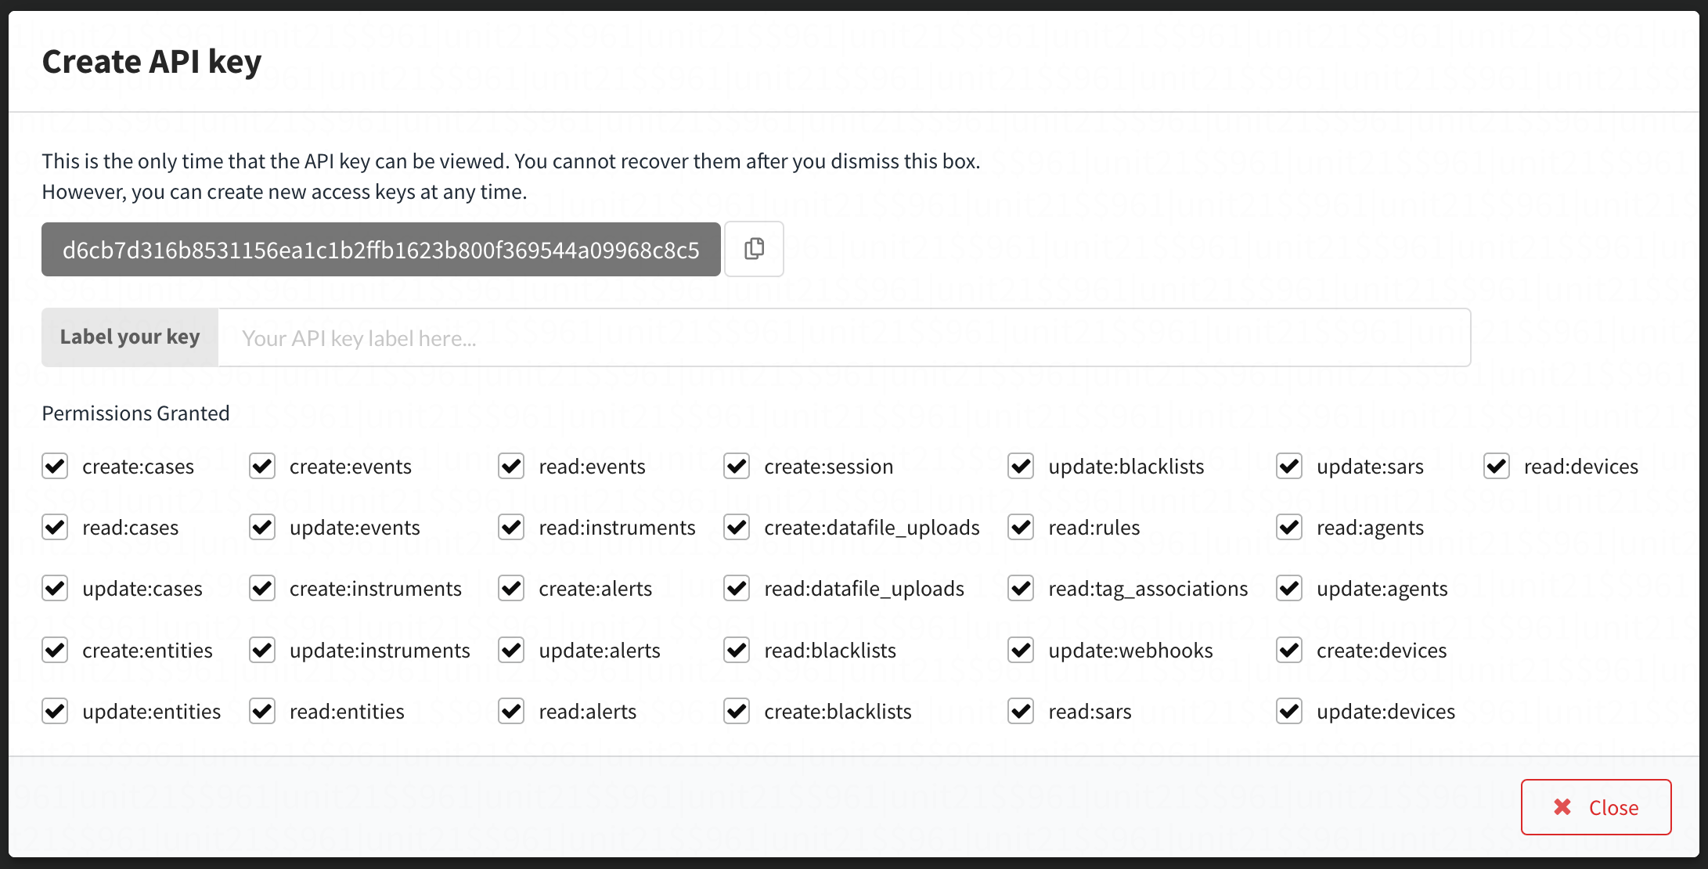Toggle create:datafile_uploads checkbox
Viewport: 1708px width, 869px height.
[x=737, y=528]
